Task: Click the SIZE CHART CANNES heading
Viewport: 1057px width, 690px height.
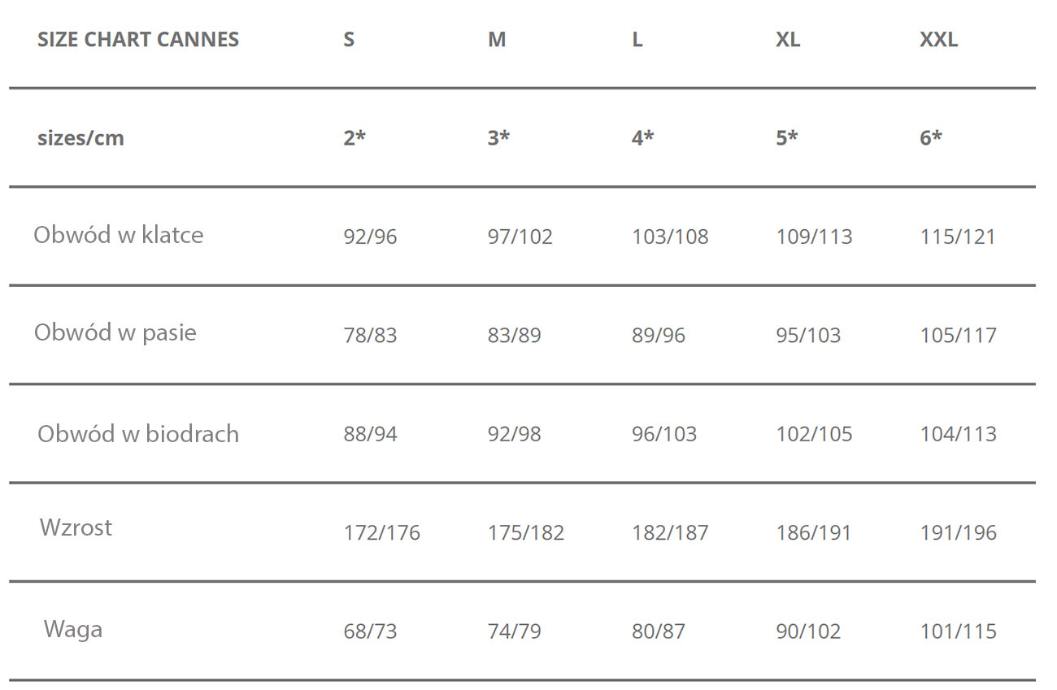Action: [x=138, y=40]
